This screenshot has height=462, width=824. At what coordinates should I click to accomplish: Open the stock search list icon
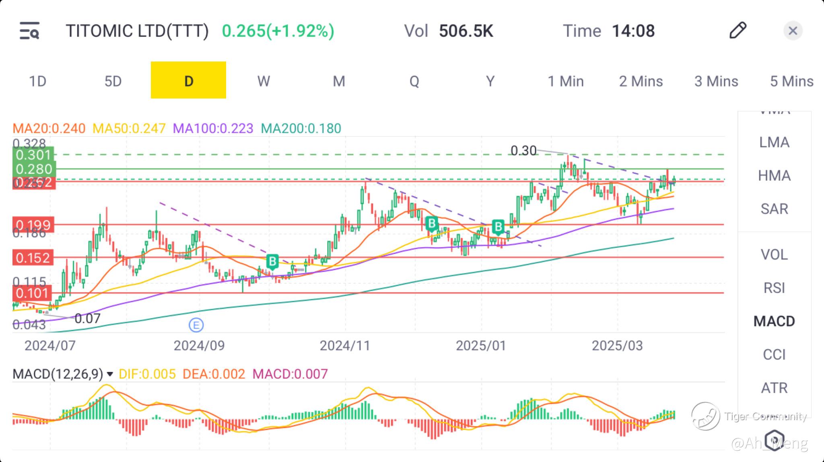point(29,31)
